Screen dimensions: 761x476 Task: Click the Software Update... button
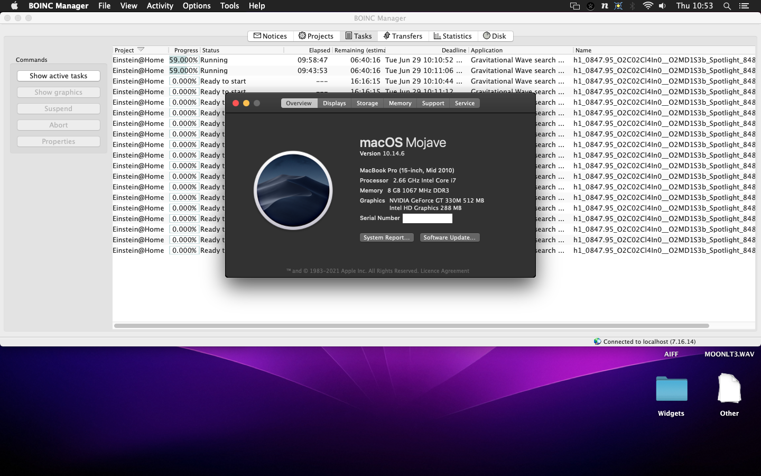tap(450, 237)
